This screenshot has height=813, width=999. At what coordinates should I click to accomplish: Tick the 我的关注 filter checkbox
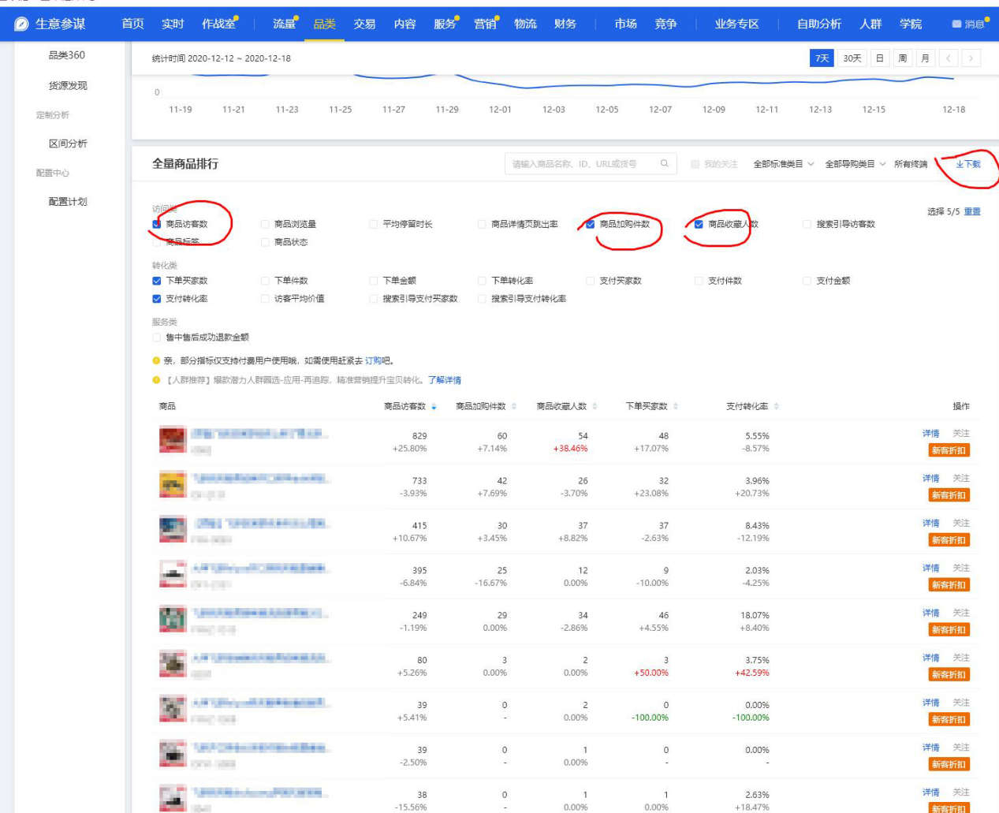[x=695, y=165]
